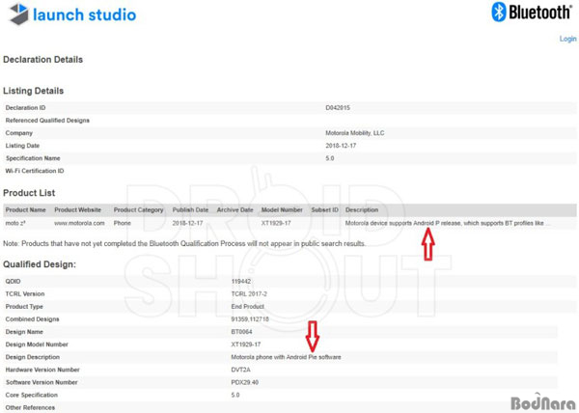
Task: Click the Product List heading
Action: coord(29,193)
